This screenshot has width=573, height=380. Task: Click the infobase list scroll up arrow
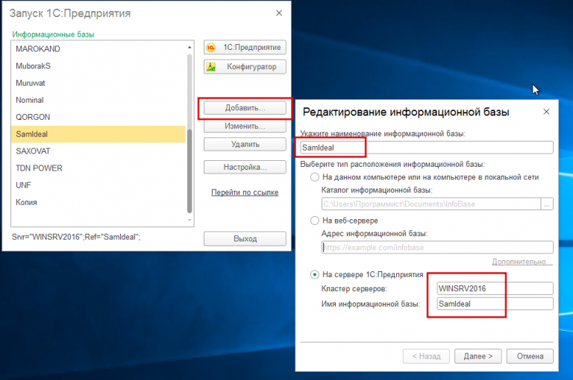(x=190, y=47)
